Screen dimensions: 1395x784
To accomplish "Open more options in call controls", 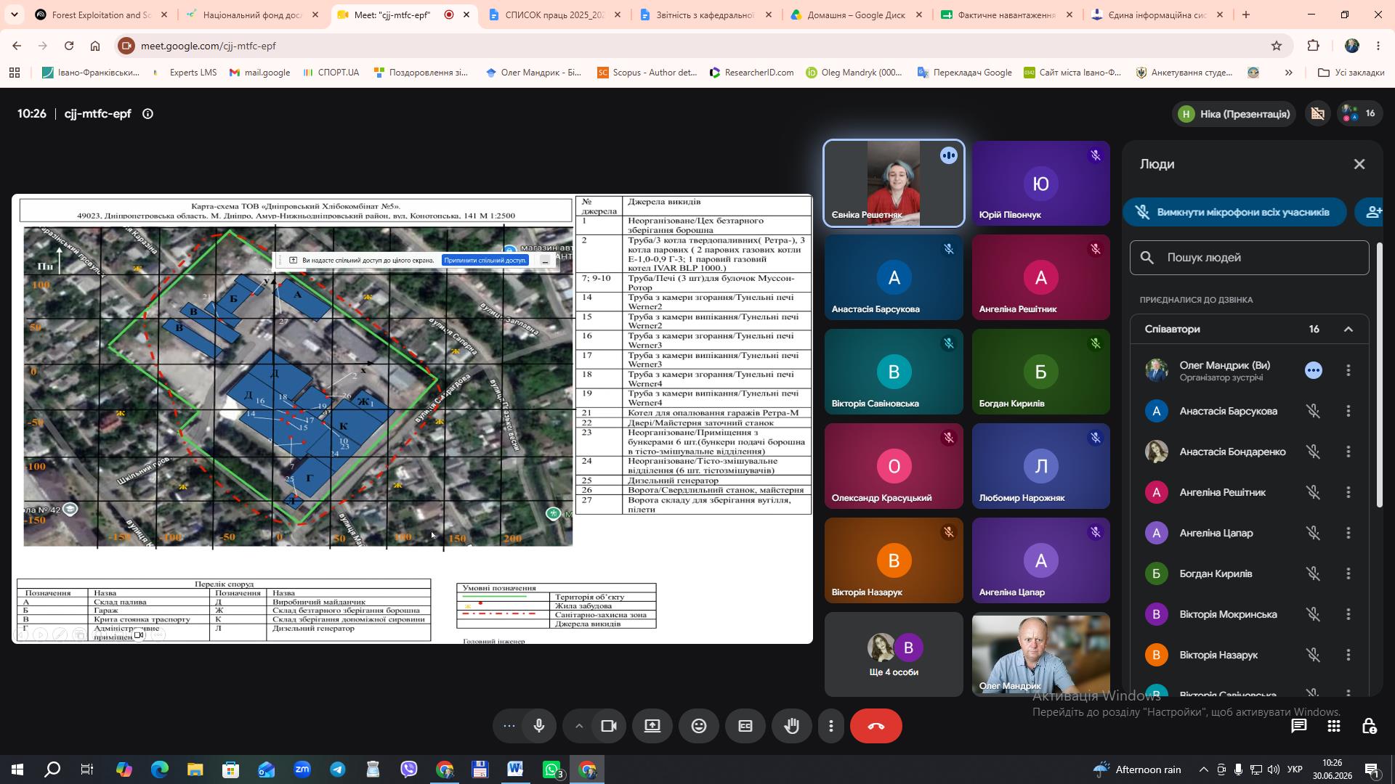I will pos(831,726).
